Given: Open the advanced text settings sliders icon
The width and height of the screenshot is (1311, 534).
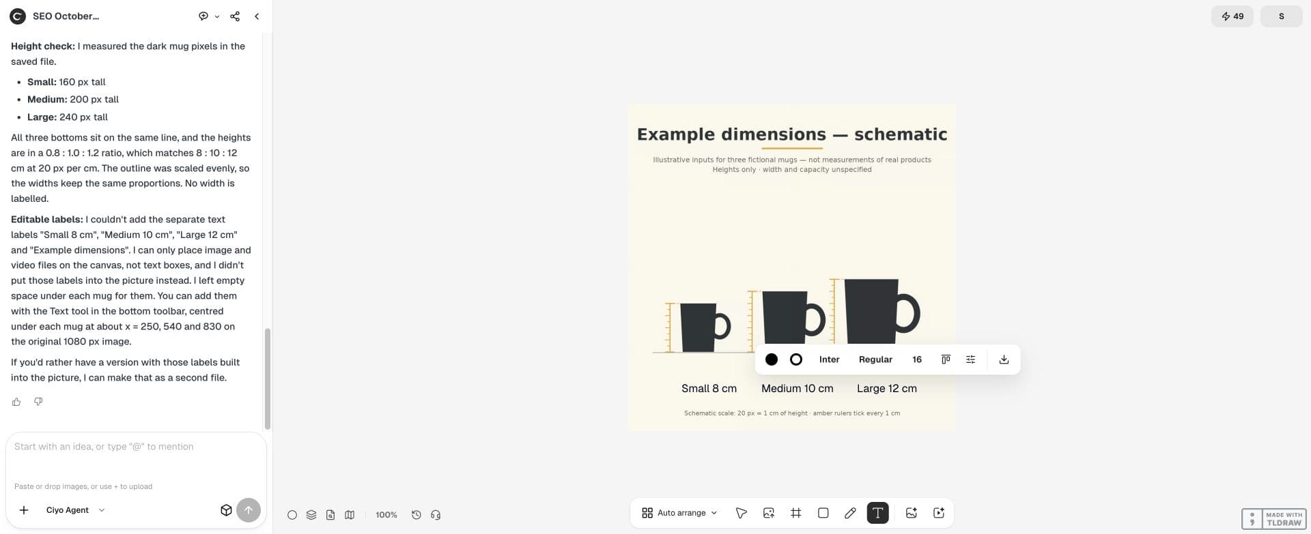Looking at the screenshot, I should point(970,359).
